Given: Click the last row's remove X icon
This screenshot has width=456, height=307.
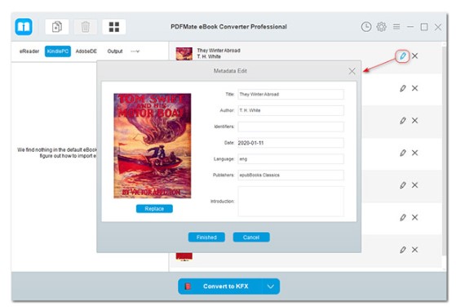Looking at the screenshot, I should tap(415, 250).
